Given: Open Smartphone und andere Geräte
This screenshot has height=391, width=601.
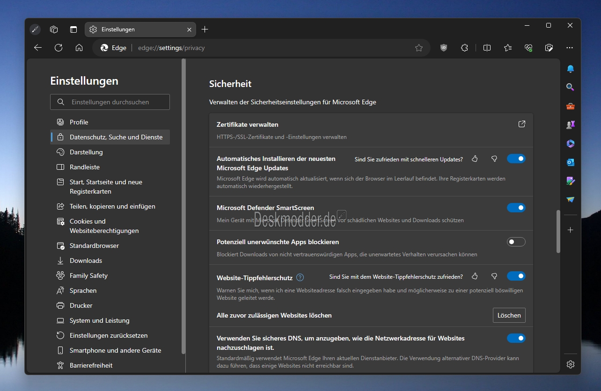Looking at the screenshot, I should [x=110, y=350].
